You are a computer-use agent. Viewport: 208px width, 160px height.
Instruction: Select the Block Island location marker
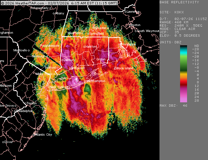coord(115,68)
